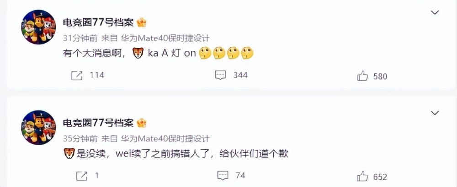Open avatar of first post author
The height and width of the screenshot is (187, 457).
(x=38, y=27)
